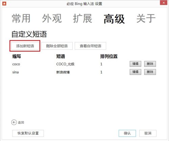Click 恢复默认设置 button
Viewport: 169px width, 141px height.
click(x=28, y=133)
